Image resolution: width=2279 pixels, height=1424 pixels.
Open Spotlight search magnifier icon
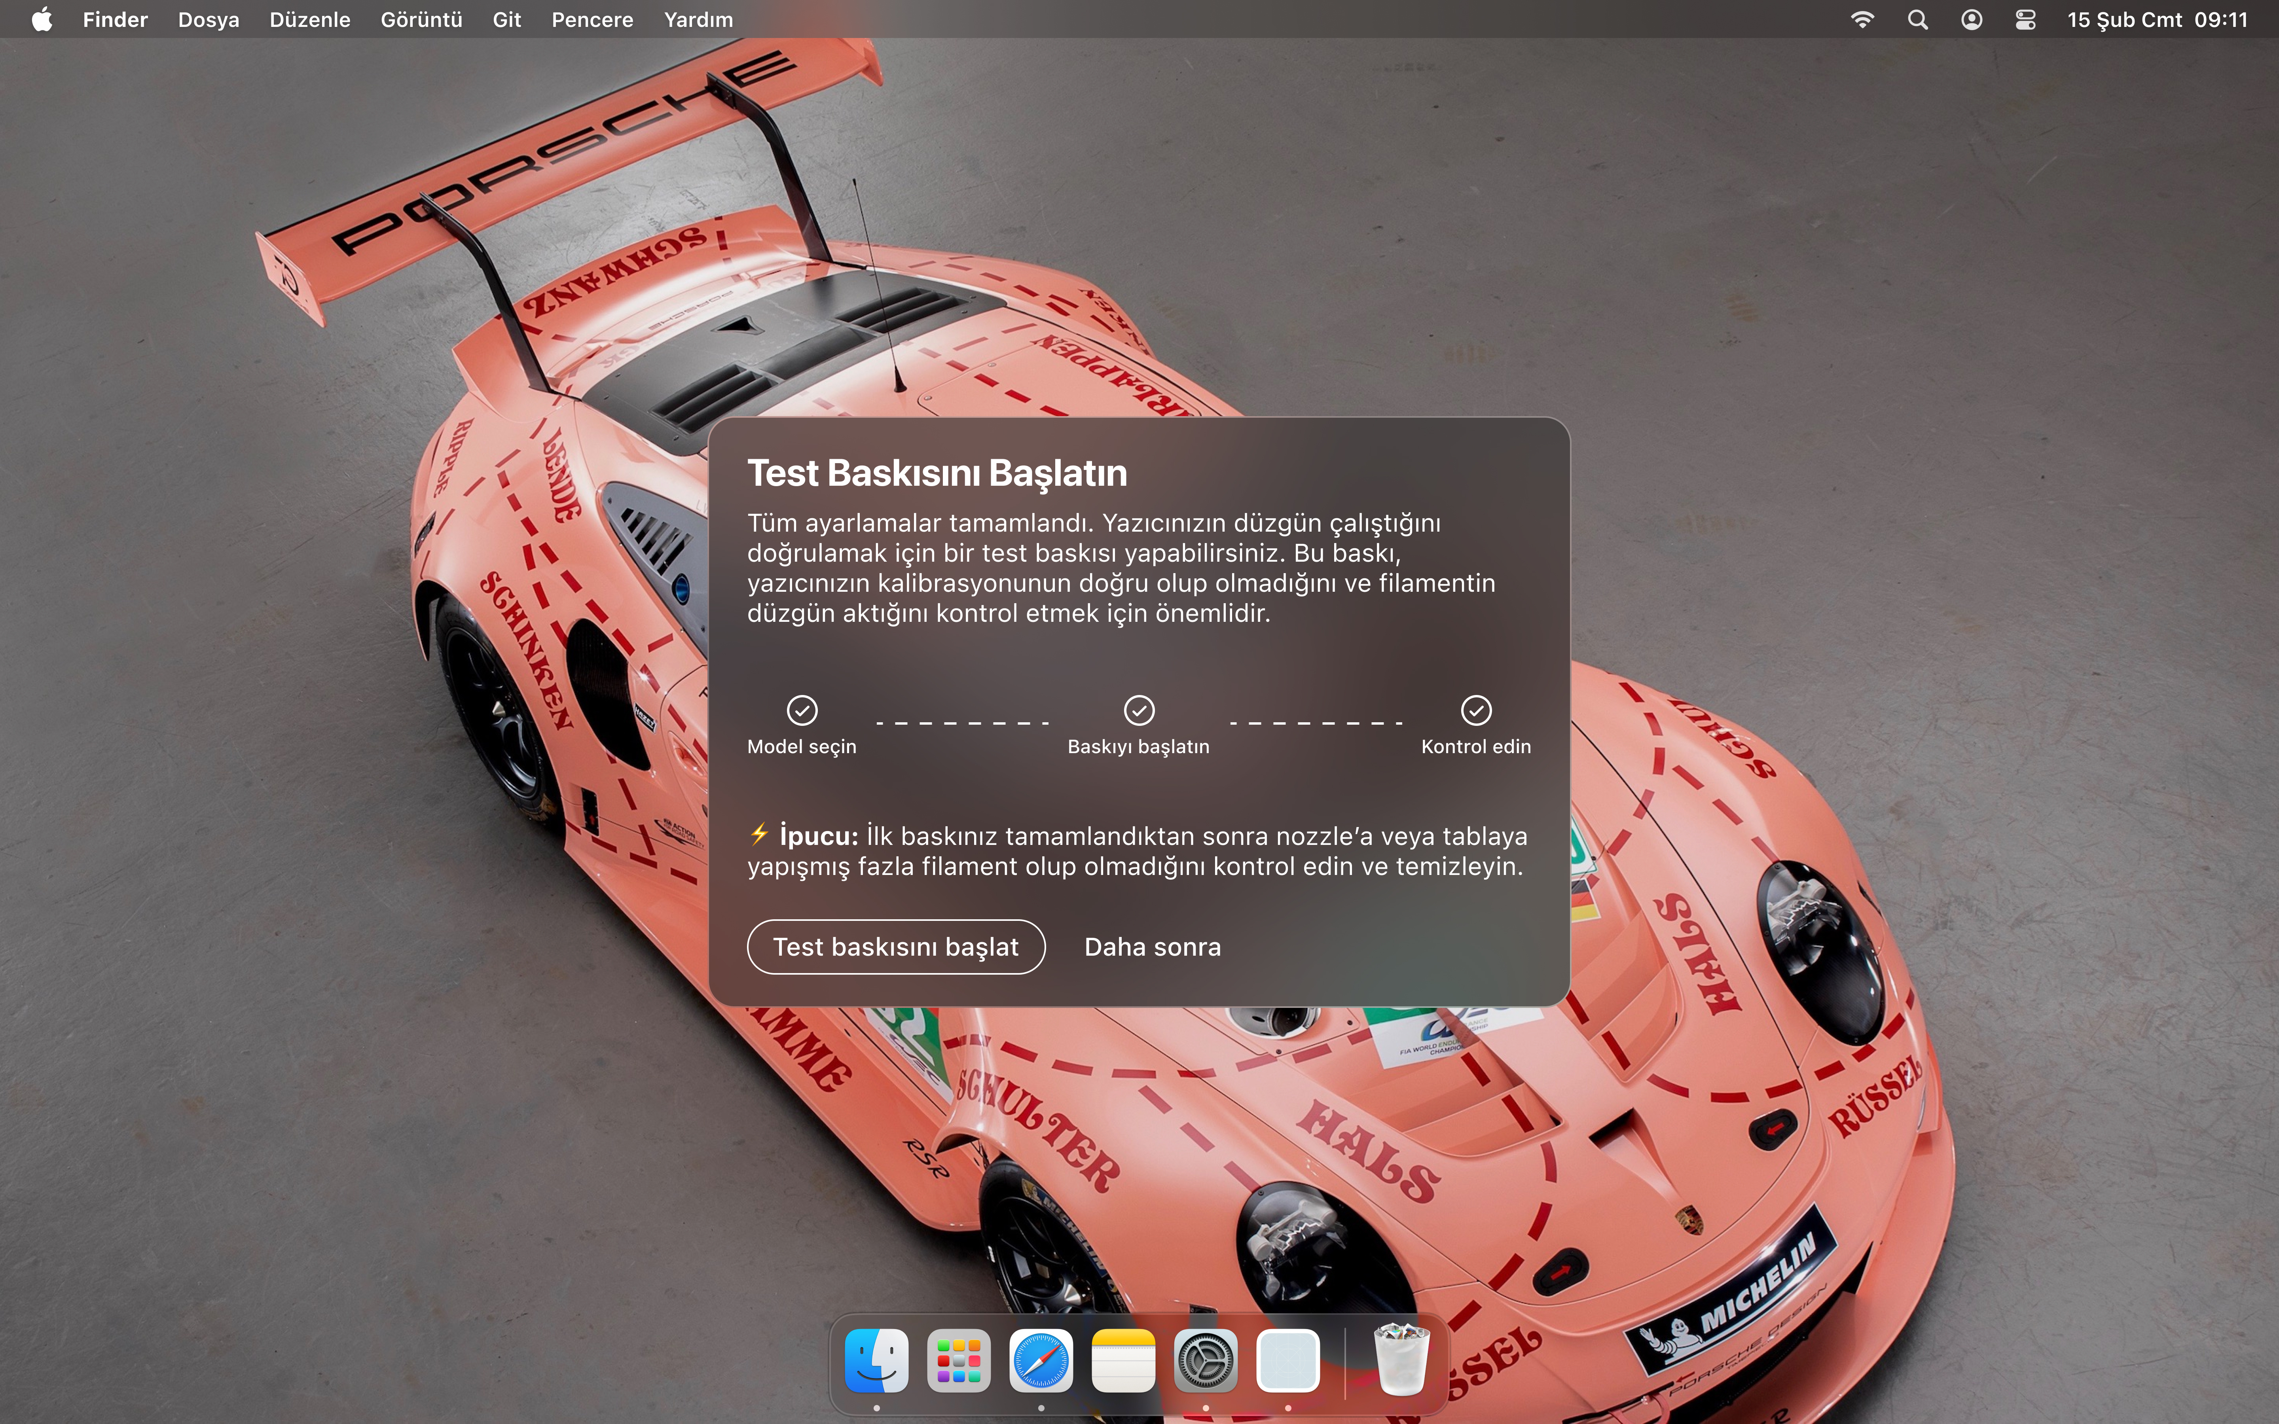(x=1917, y=20)
